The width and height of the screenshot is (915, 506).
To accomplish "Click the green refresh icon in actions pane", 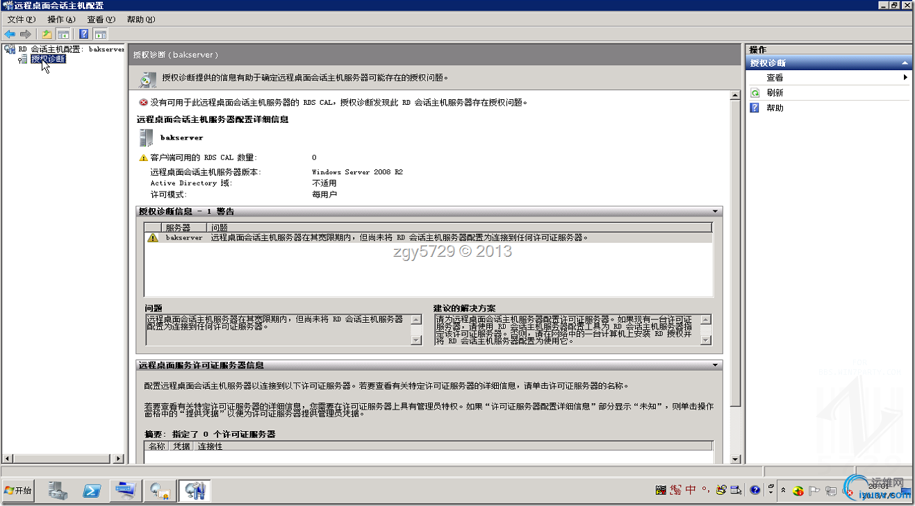I will click(755, 93).
